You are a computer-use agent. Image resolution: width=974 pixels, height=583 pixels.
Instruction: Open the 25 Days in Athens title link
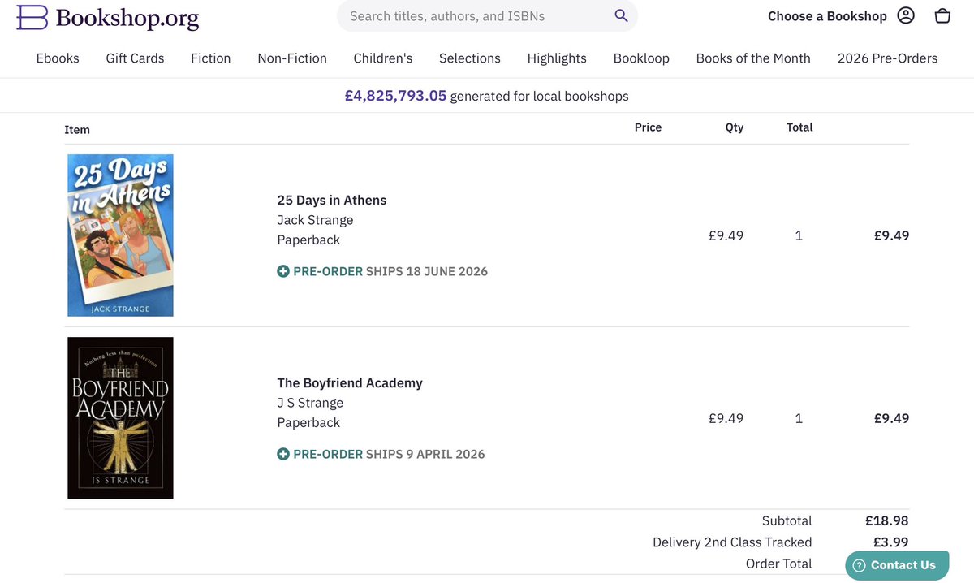click(x=332, y=200)
